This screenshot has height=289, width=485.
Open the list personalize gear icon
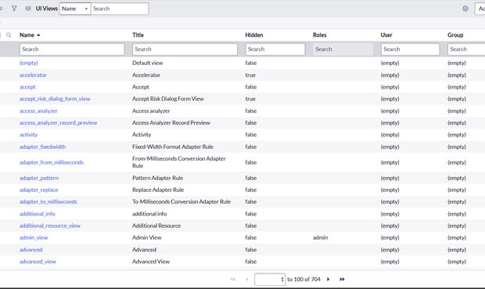(465, 9)
